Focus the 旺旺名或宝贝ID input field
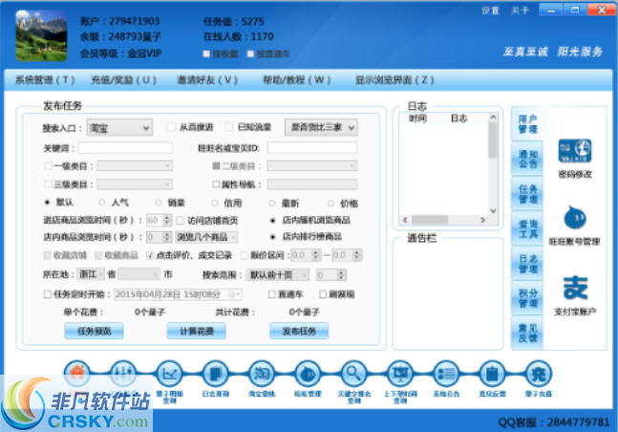Image resolution: width=618 pixels, height=432 pixels. [312, 147]
